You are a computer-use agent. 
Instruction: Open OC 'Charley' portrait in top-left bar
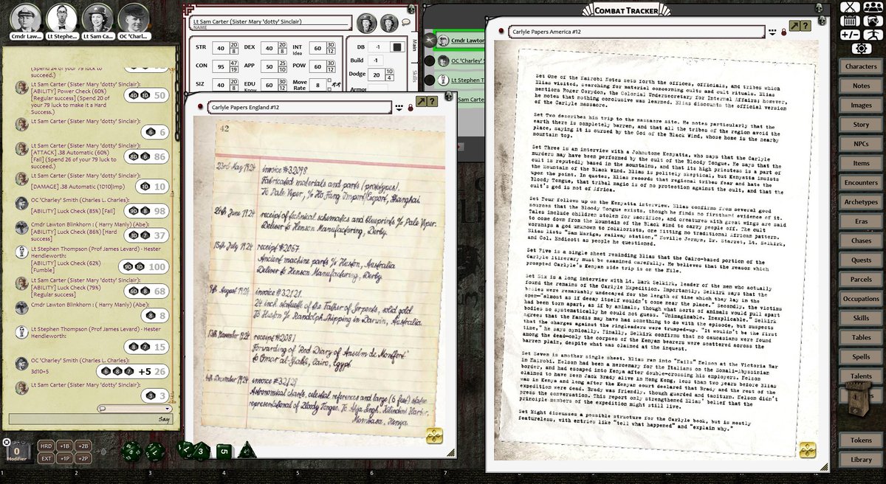(133, 18)
